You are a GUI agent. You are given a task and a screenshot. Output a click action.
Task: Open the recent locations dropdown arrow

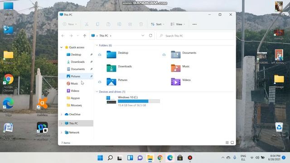77,36
